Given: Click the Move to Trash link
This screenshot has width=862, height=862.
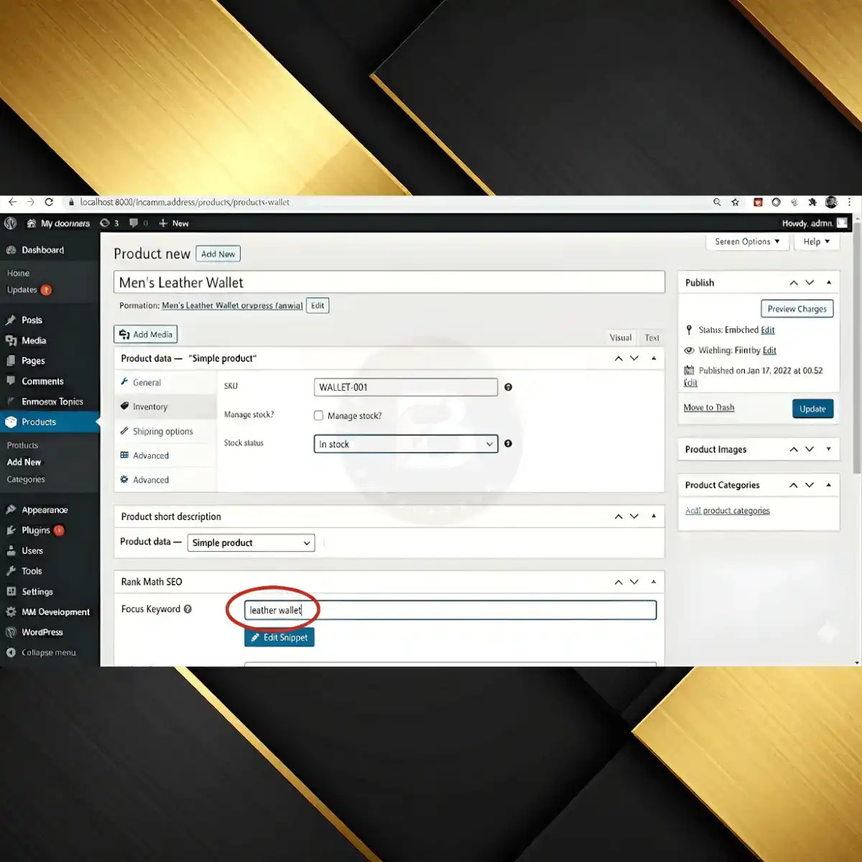Looking at the screenshot, I should tap(708, 407).
